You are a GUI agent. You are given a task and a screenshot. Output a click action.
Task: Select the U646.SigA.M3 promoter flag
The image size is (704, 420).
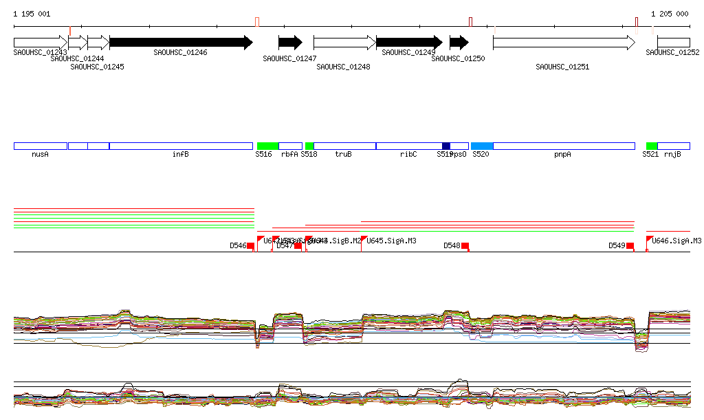650,239
